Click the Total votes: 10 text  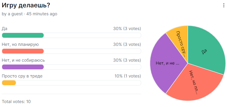click(x=16, y=101)
